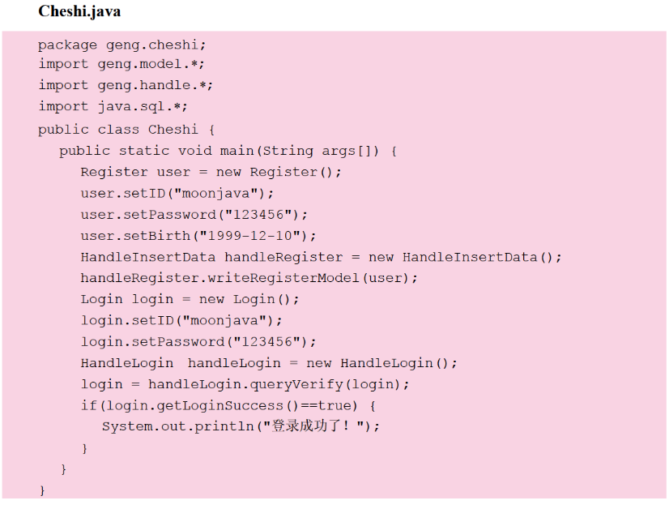The image size is (669, 509).
Task: Click the Cheshi.java filename heading
Action: coord(79,12)
